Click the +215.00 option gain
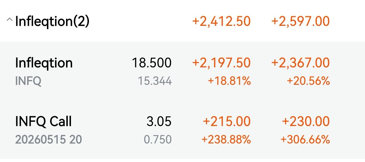Image resolution: width=365 pixels, height=162 pixels. (227, 121)
